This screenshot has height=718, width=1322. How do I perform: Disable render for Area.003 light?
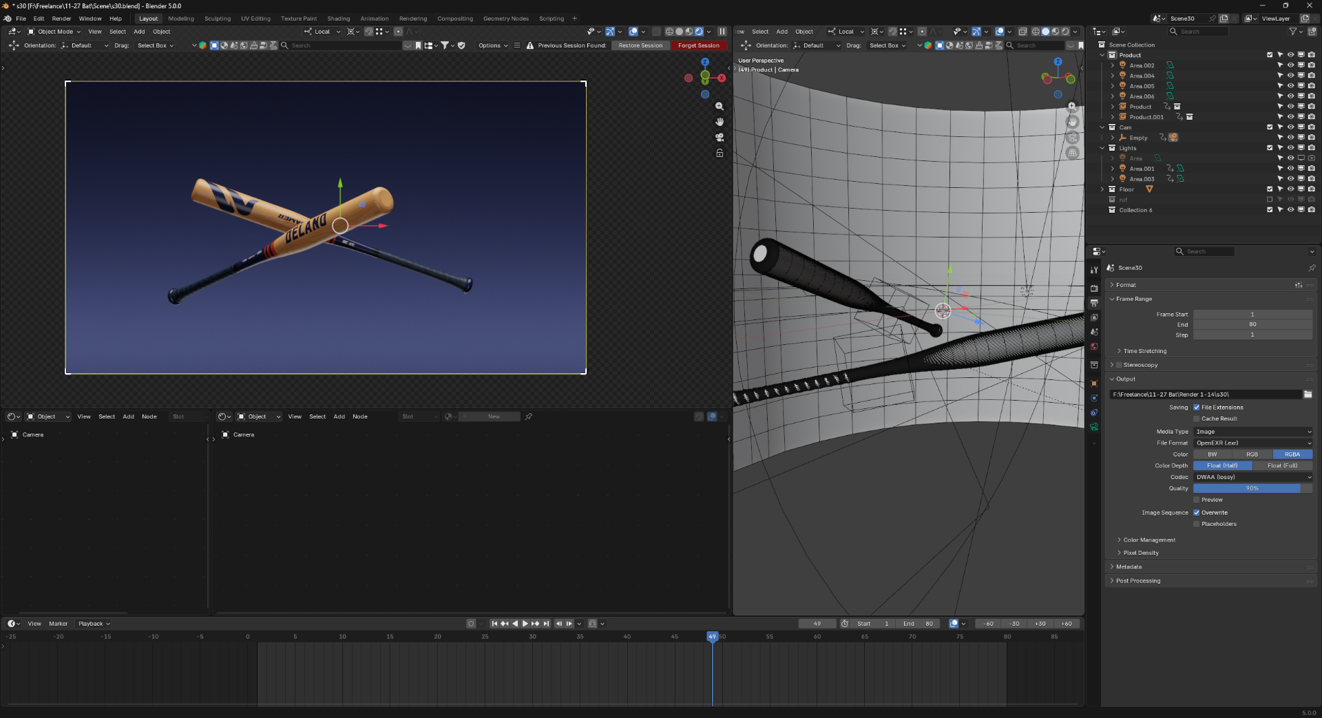pos(1311,179)
